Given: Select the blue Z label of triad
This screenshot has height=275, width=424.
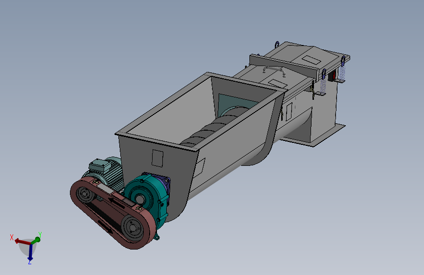Looking at the screenshot, I should [x=30, y=262].
